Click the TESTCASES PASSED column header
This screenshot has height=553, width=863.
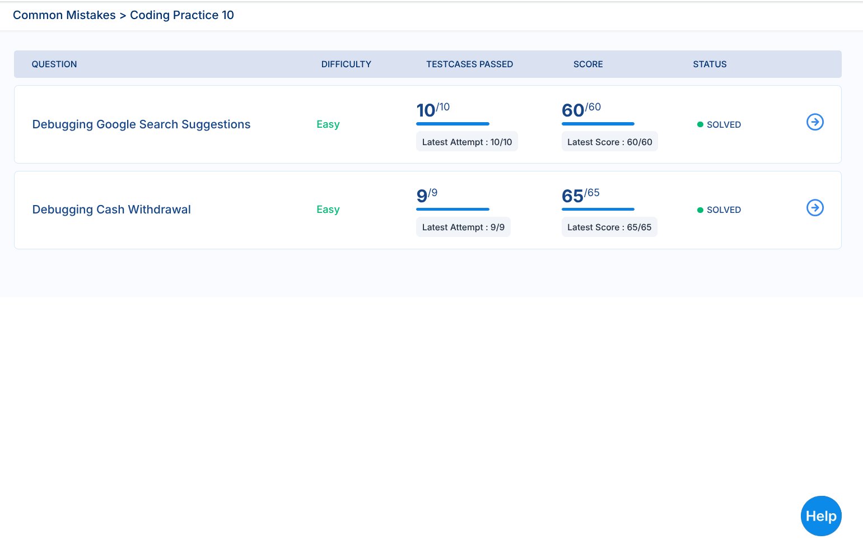pos(469,64)
